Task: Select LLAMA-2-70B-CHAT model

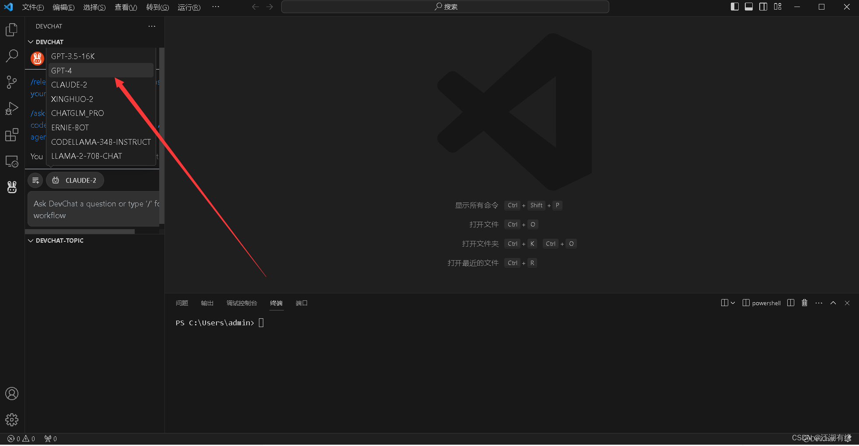Action: (101, 156)
